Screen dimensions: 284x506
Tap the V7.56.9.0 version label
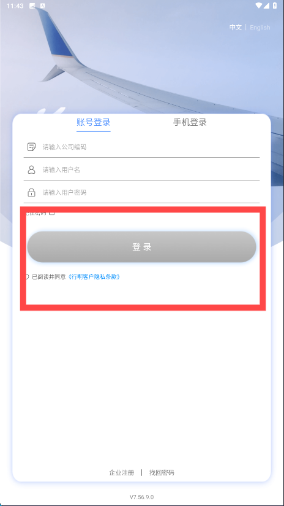[x=141, y=497]
